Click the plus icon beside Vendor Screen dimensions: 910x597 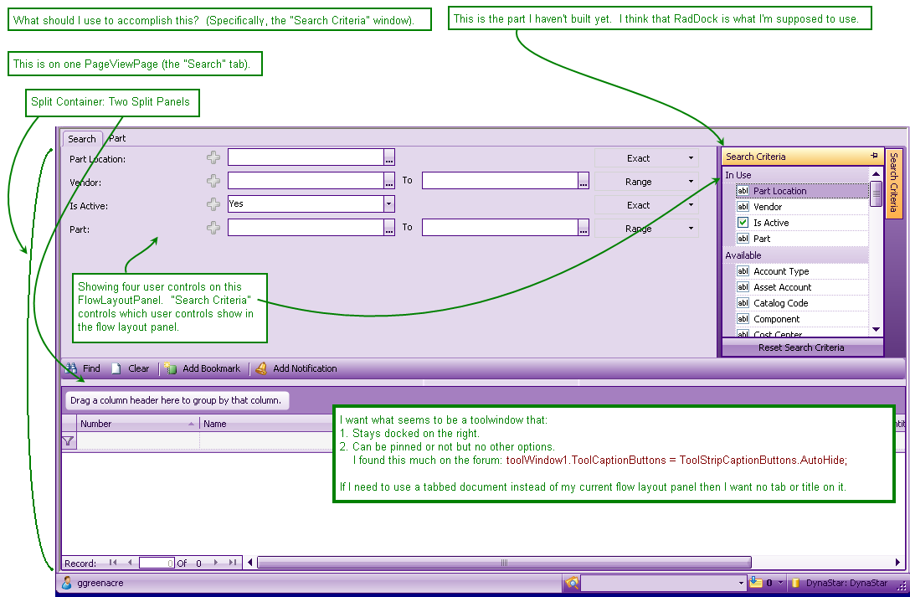tap(213, 181)
